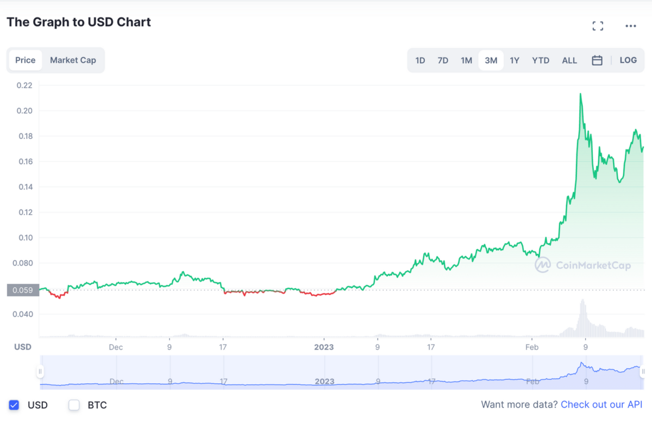Switch to the Market Cap tab

point(73,60)
